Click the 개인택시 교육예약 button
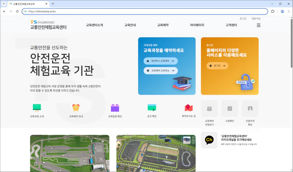Viewport: 293px width, 172px height. coord(161,61)
